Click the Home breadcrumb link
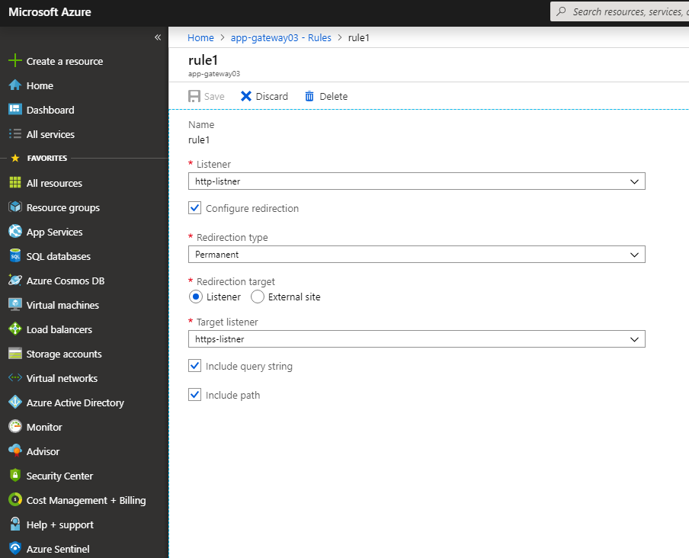 (200, 38)
